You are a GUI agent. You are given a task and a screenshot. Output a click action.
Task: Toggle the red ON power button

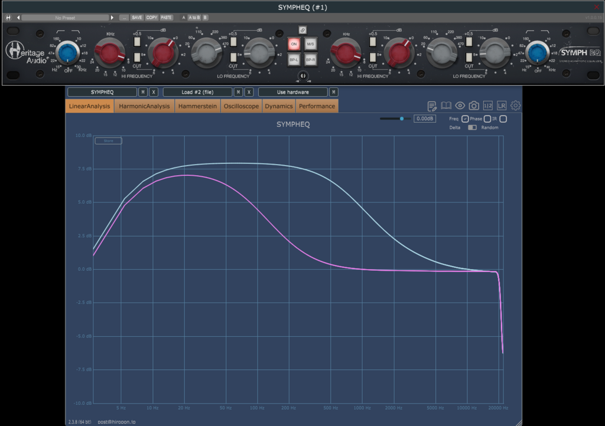point(294,44)
